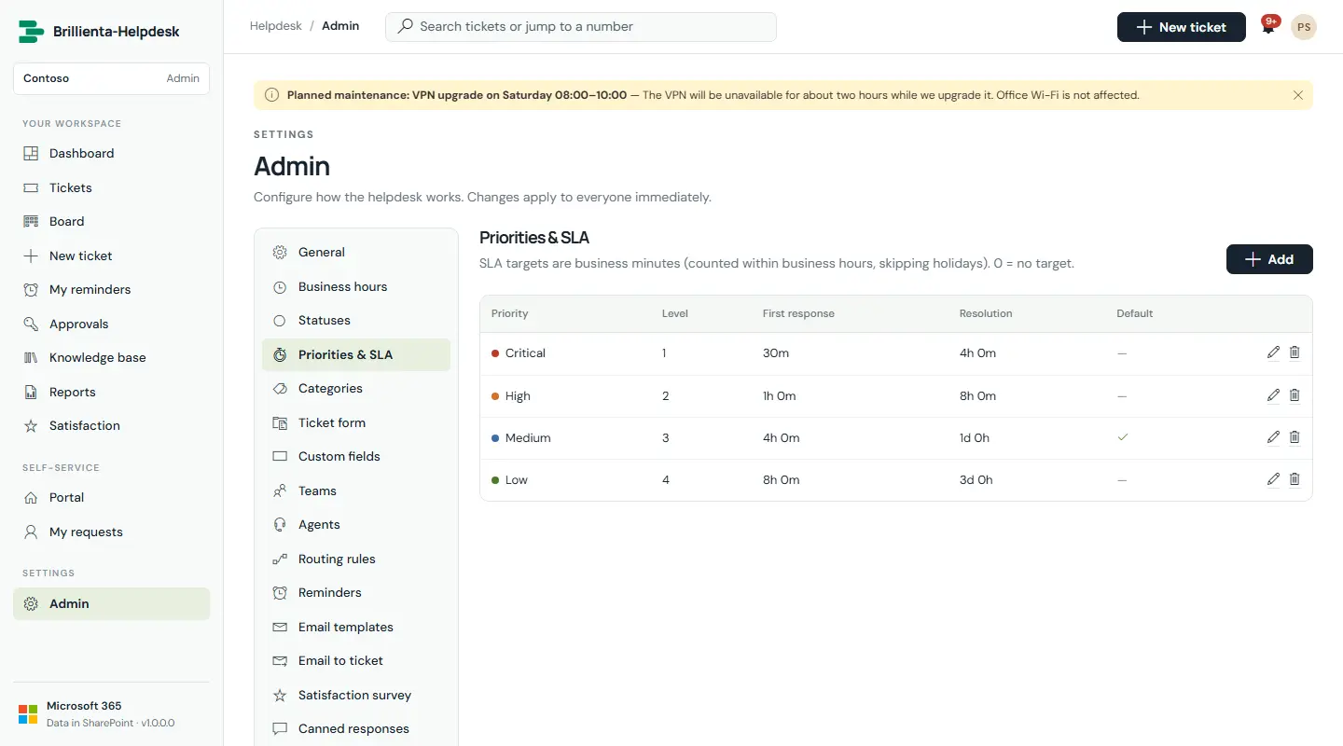Switch to General settings tab
The height and width of the screenshot is (746, 1343).
[x=356, y=252]
